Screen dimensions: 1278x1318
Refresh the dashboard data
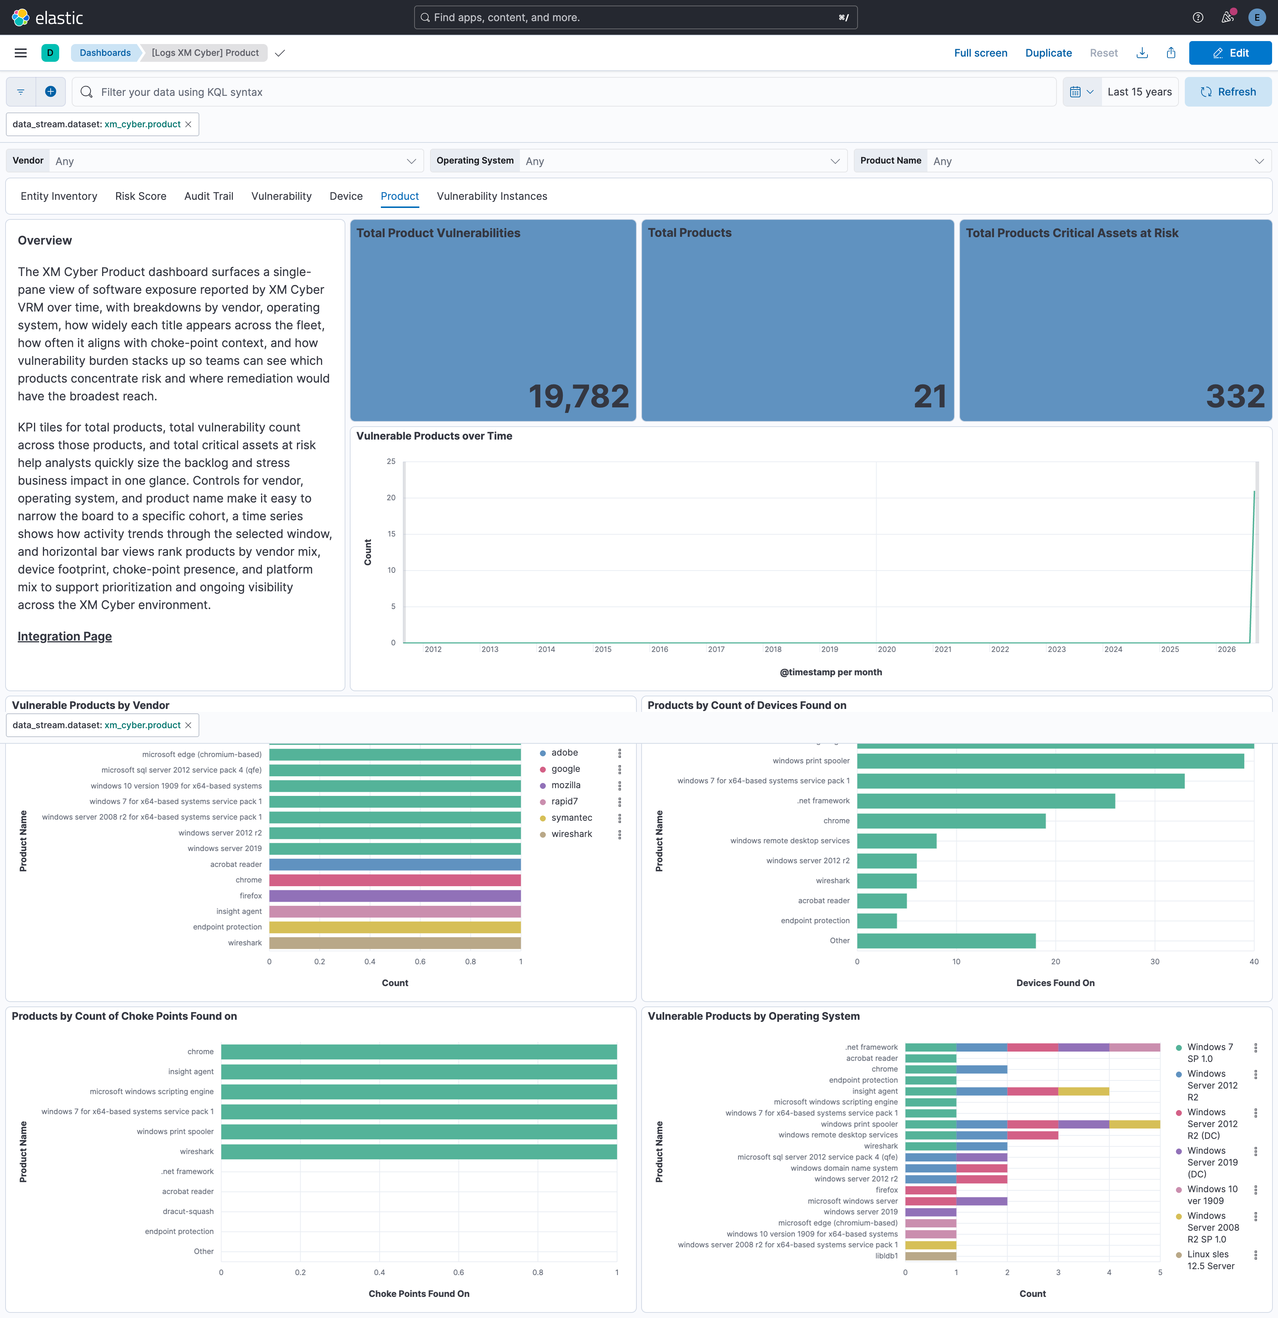pos(1228,92)
